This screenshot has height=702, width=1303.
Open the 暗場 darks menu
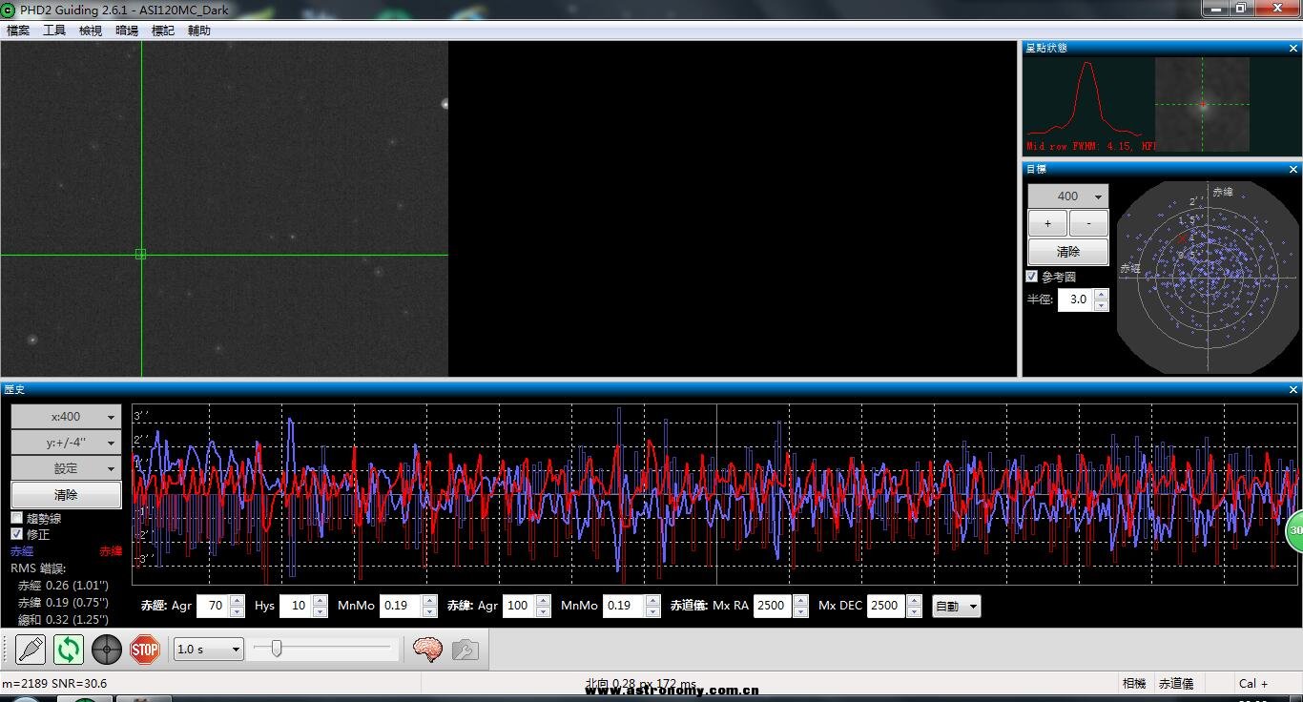pyautogui.click(x=127, y=31)
